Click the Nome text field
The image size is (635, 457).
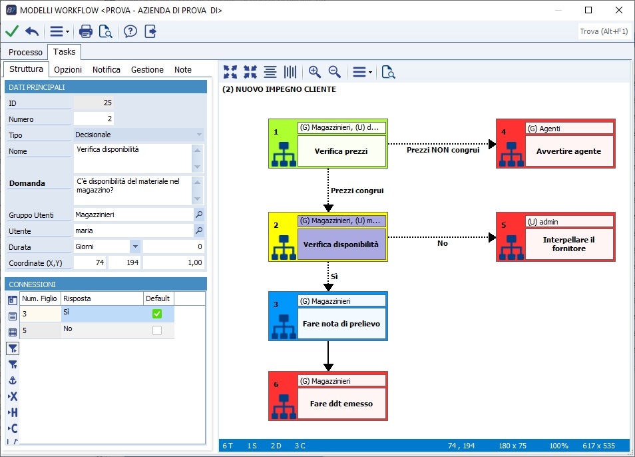[x=132, y=159]
